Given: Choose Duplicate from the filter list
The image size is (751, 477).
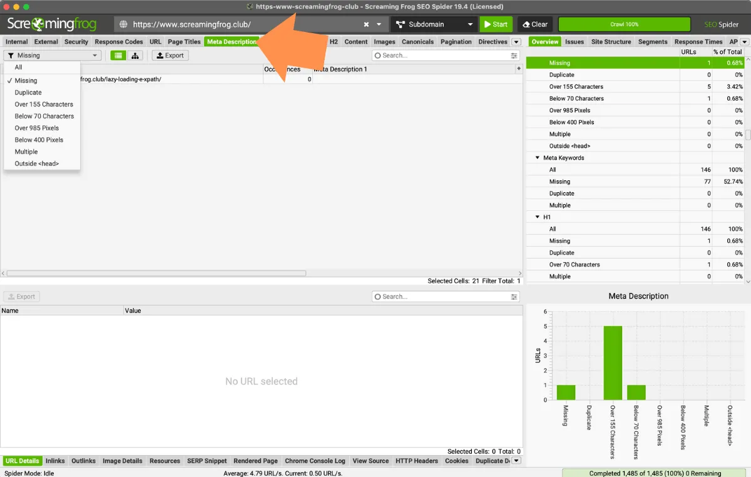Looking at the screenshot, I should (28, 93).
